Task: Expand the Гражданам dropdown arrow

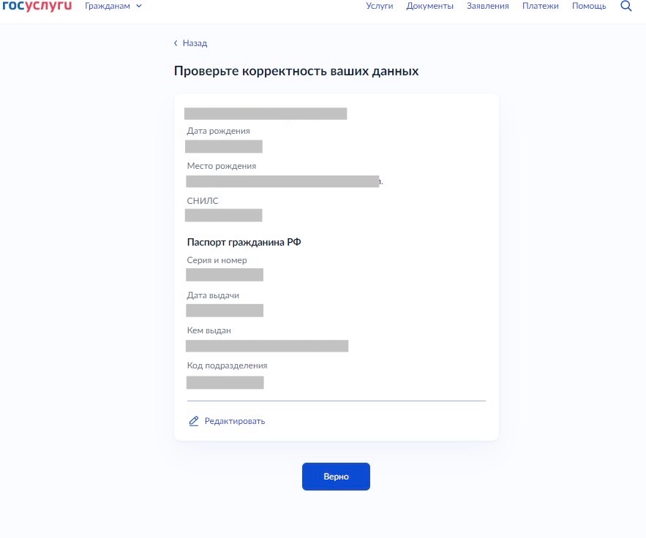Action: point(139,6)
